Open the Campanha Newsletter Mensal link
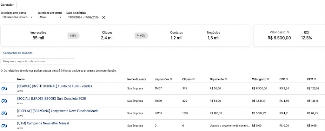The height and width of the screenshot is (131, 325). pyautogui.click(x=43, y=123)
